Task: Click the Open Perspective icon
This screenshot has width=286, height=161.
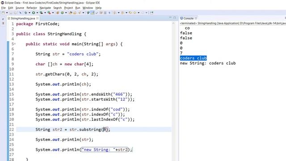Action: click(151, 13)
